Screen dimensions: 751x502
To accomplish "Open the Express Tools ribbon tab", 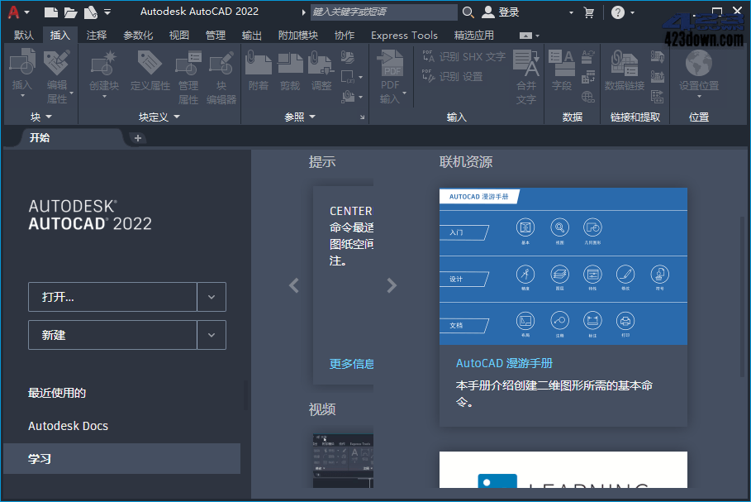I will click(x=404, y=35).
